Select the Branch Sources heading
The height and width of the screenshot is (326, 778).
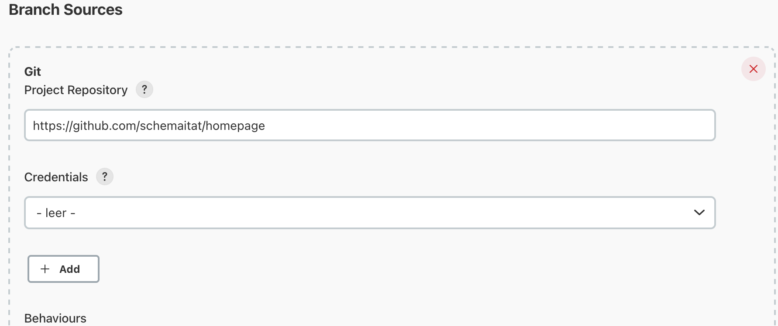(x=65, y=10)
